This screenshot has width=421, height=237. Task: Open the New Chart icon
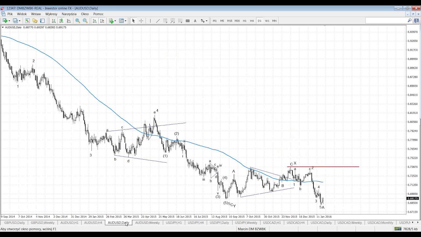[x=5, y=21]
